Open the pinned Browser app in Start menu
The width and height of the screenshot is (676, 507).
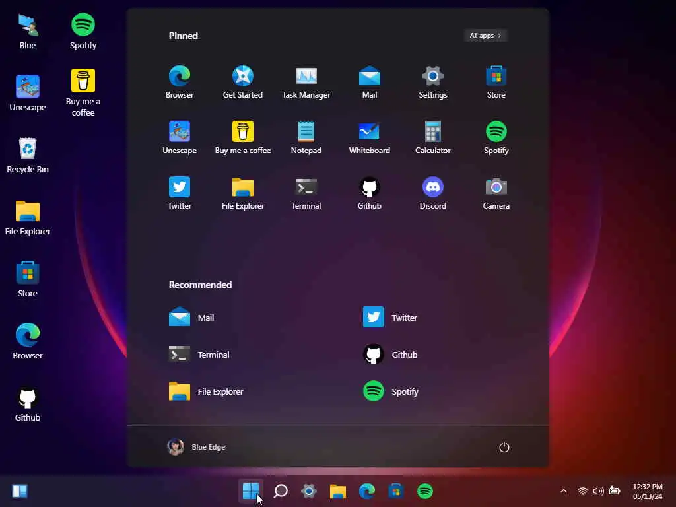pyautogui.click(x=180, y=83)
